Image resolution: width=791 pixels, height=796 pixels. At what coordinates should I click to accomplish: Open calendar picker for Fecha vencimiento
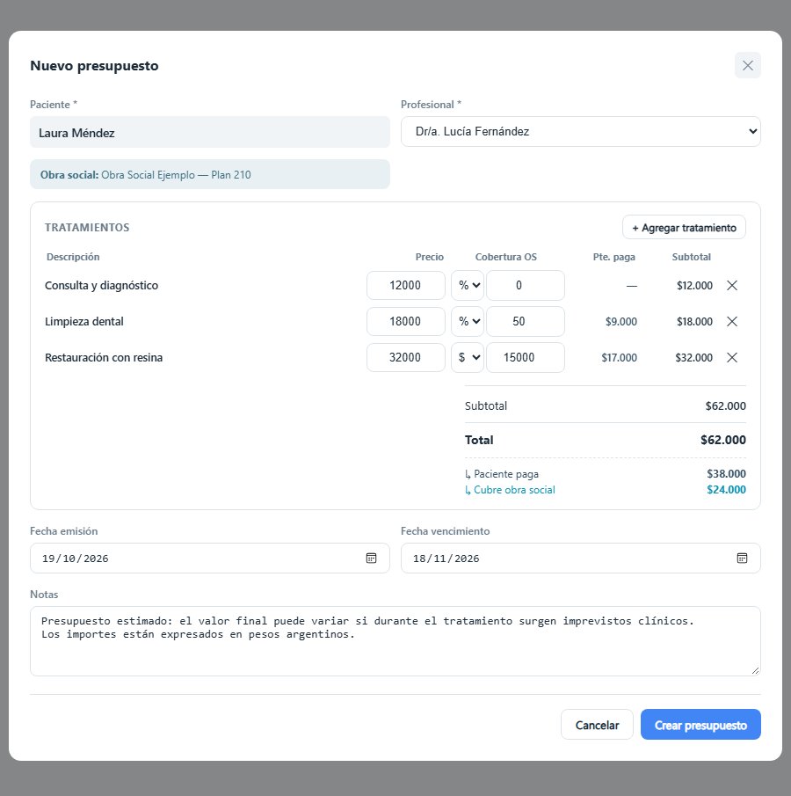point(742,558)
